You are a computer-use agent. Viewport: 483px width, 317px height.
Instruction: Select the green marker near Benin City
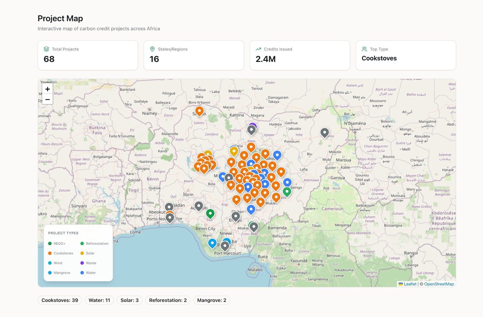(210, 214)
